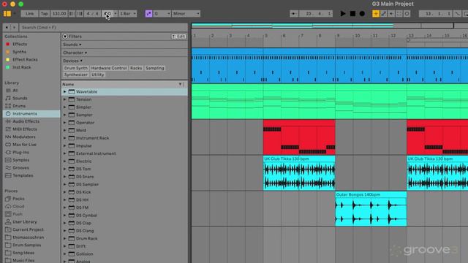
Task: Toggle the Automation Arm icon
Action: 384,13
